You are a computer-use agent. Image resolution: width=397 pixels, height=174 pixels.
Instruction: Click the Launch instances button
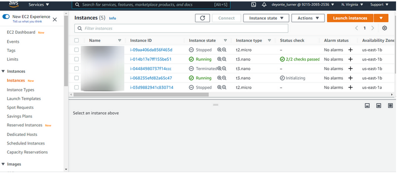350,18
